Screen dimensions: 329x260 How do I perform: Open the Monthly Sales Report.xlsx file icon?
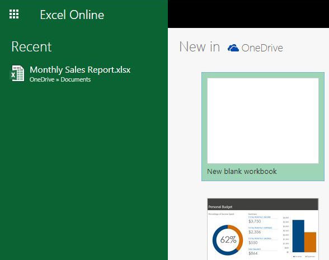coord(17,73)
